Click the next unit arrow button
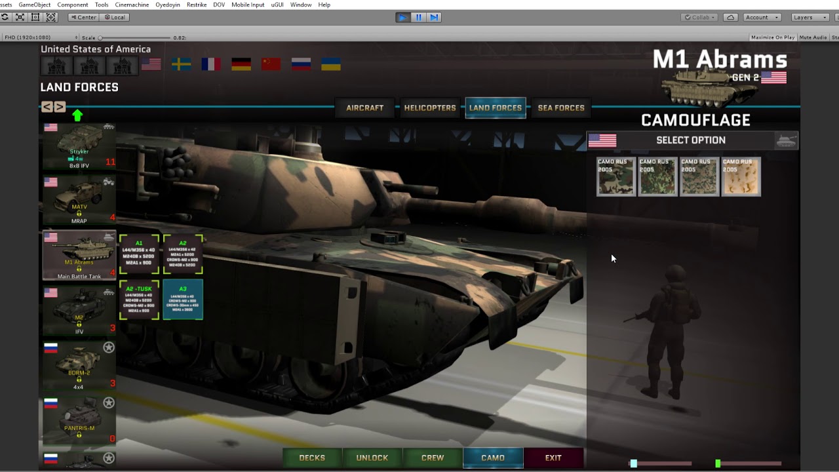Screen dimensions: 839x472 [x=60, y=107]
